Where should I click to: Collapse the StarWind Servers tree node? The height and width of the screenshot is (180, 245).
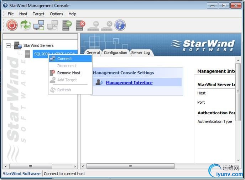[x=8, y=46]
